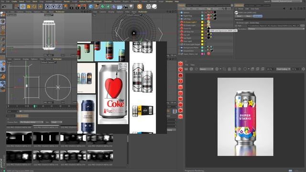
Task: Click the browse button beside Path field
Action: click(x=303, y=25)
